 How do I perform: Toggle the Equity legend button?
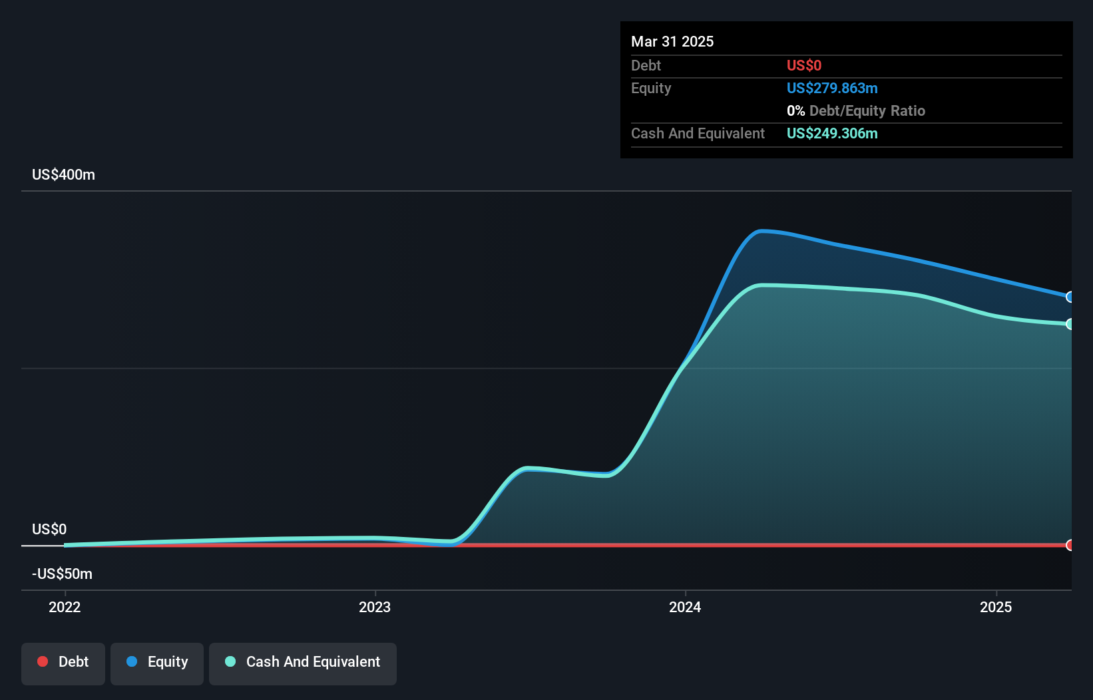[157, 663]
